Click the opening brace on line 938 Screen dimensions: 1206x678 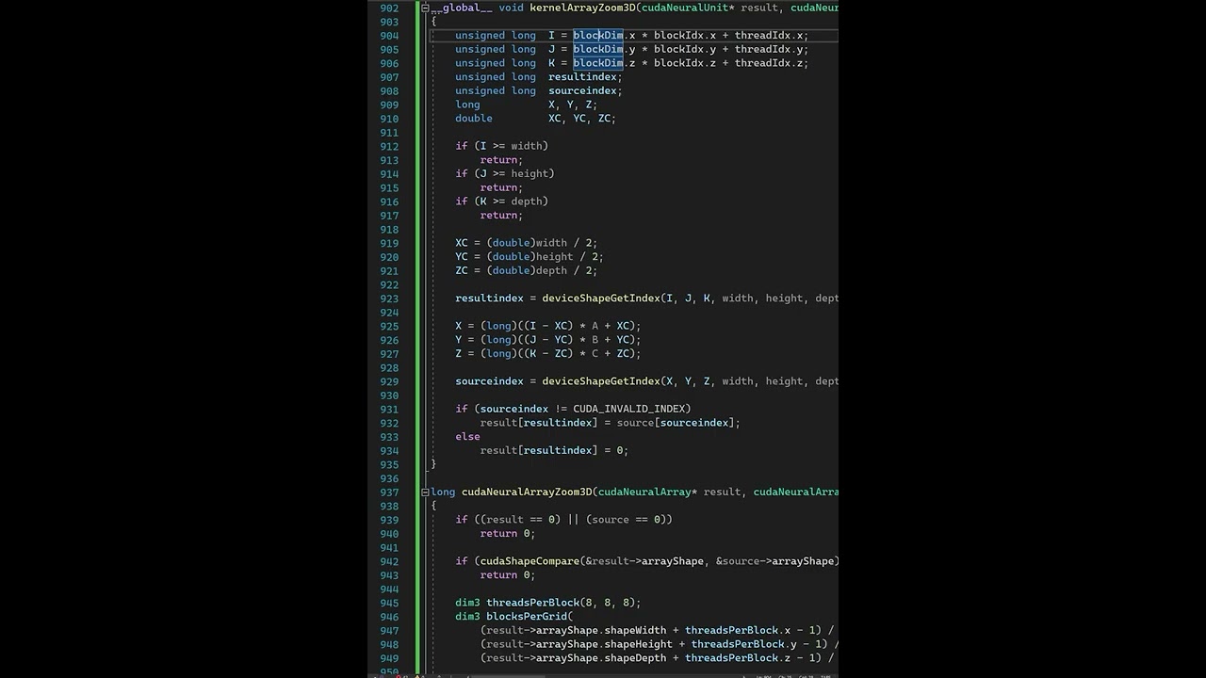click(433, 506)
